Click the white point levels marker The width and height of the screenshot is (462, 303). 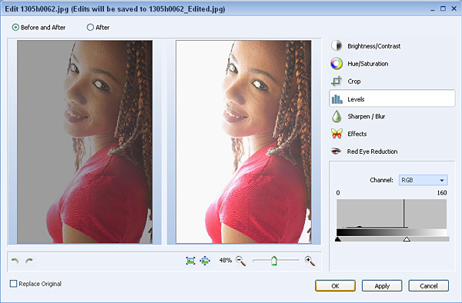click(x=407, y=239)
